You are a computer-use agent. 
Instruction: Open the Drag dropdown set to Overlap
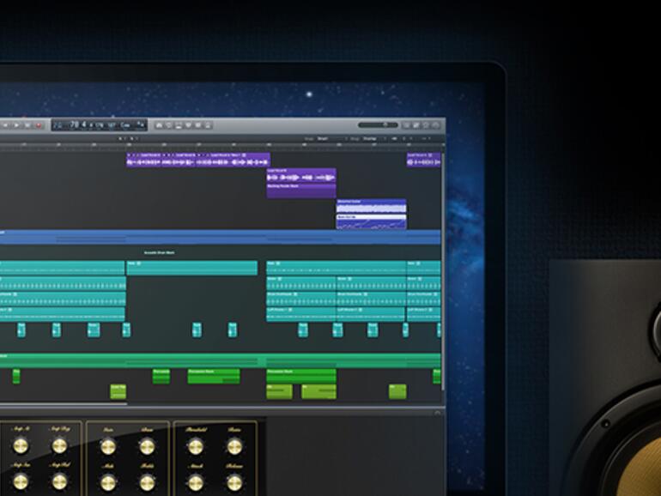click(373, 138)
